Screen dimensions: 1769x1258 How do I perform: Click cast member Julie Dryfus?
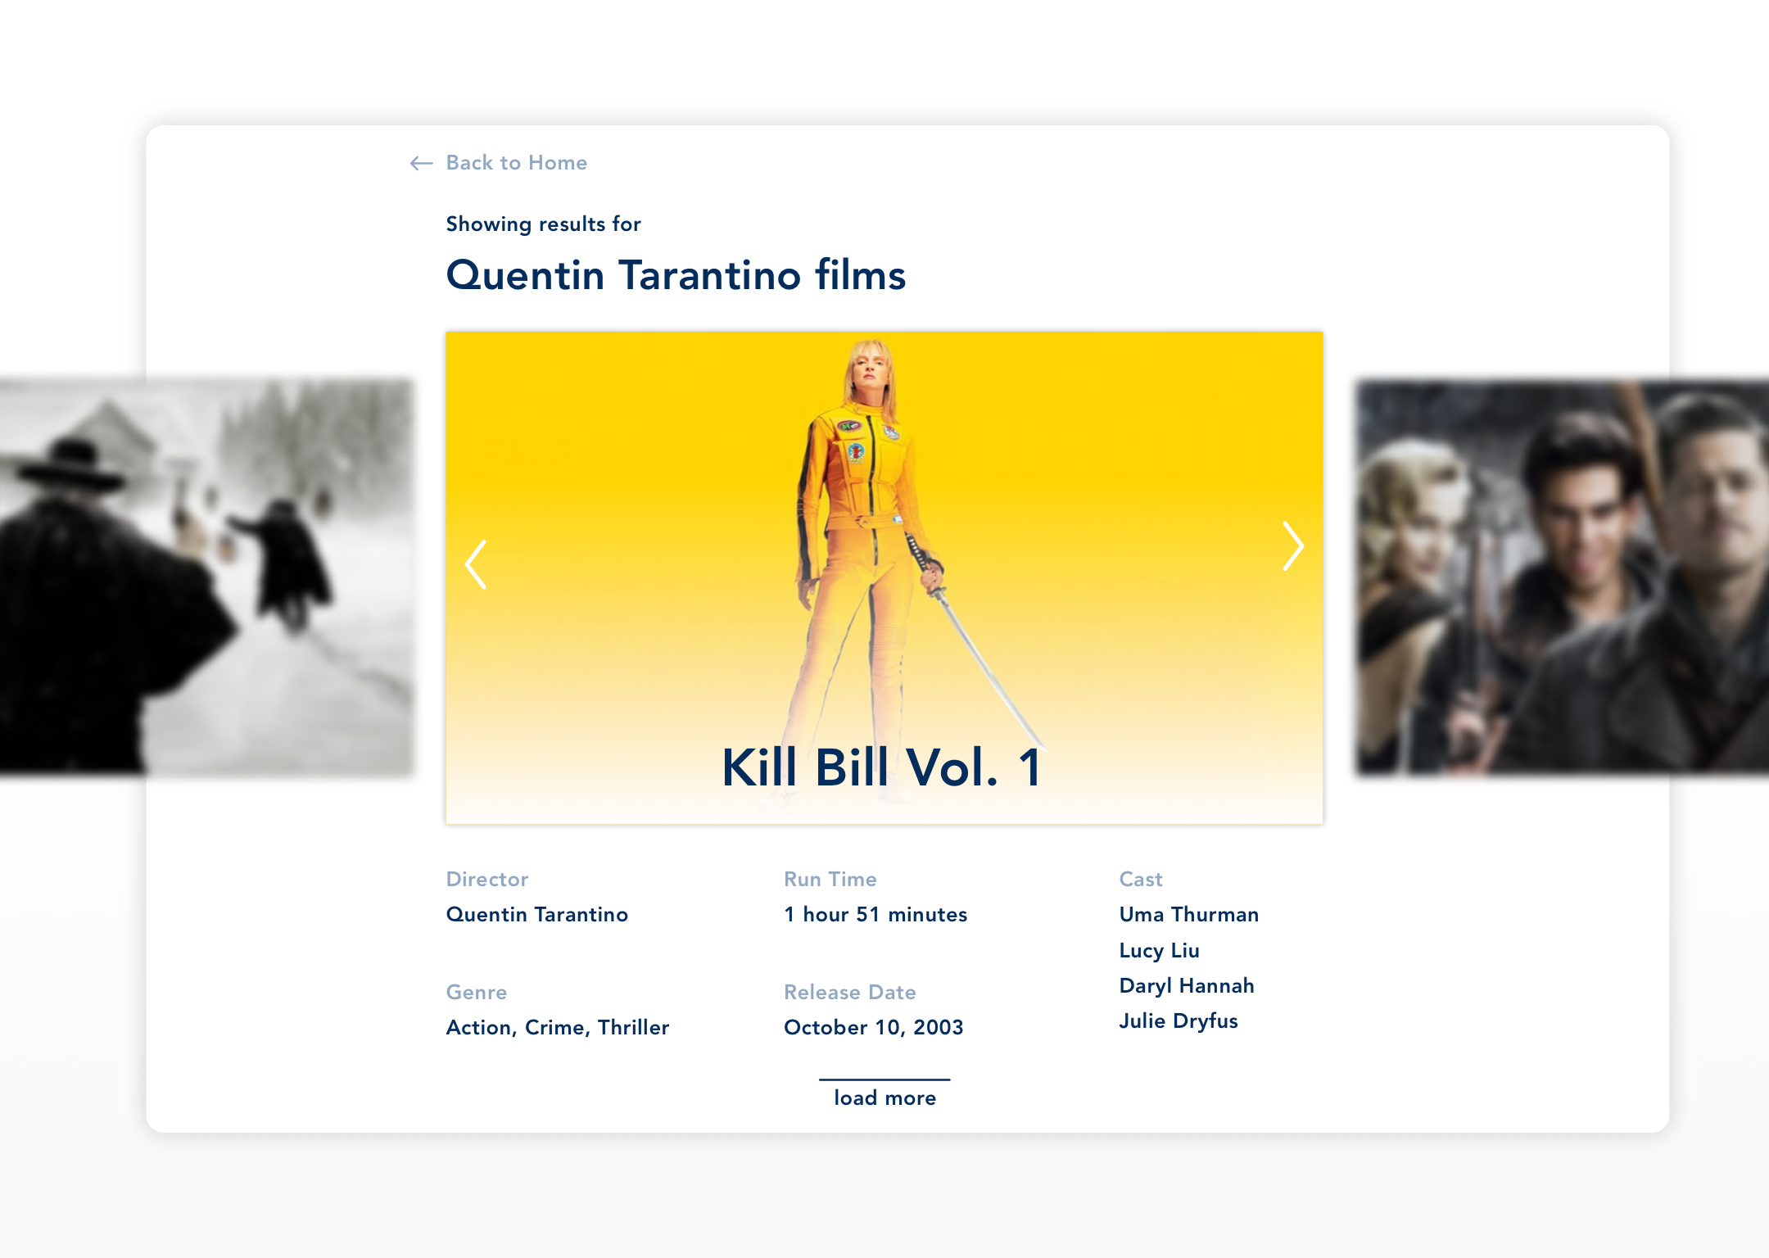tap(1179, 1020)
